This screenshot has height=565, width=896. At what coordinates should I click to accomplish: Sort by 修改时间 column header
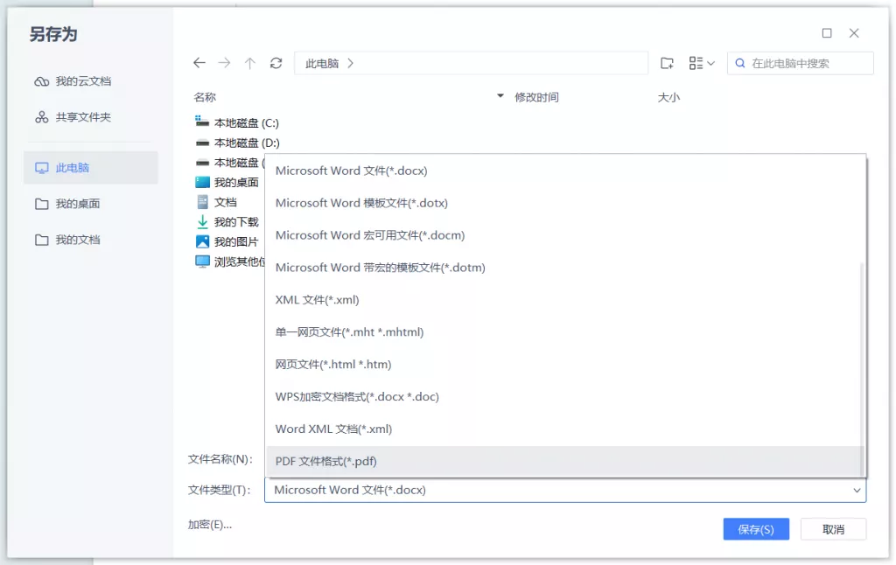536,97
